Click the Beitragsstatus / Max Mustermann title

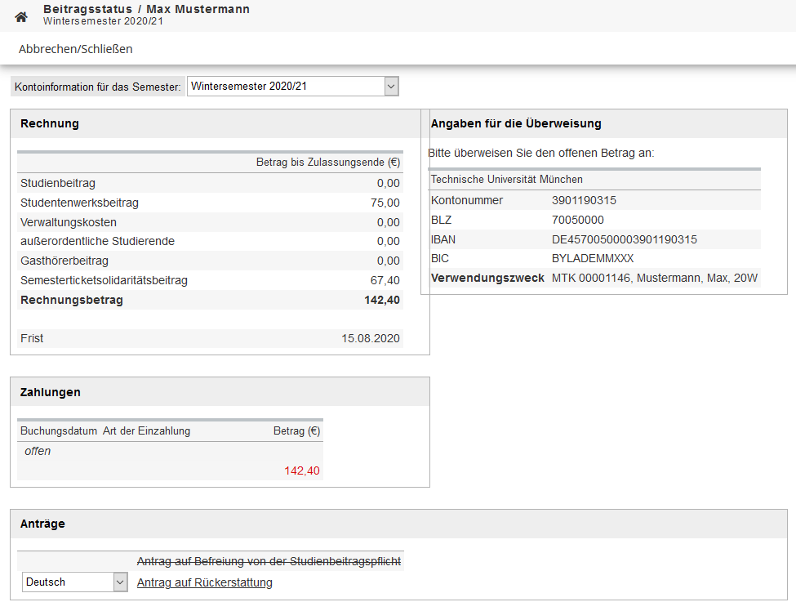click(146, 9)
